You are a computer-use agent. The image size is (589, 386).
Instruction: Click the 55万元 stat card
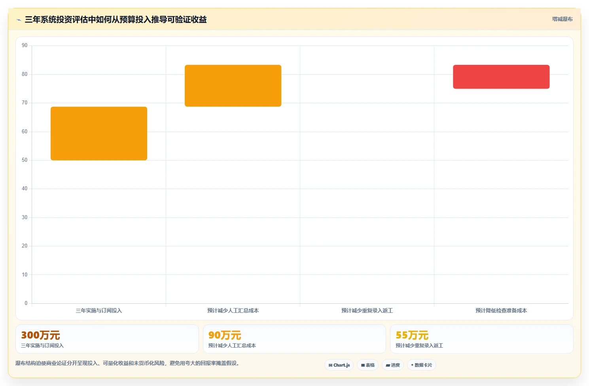point(481,339)
